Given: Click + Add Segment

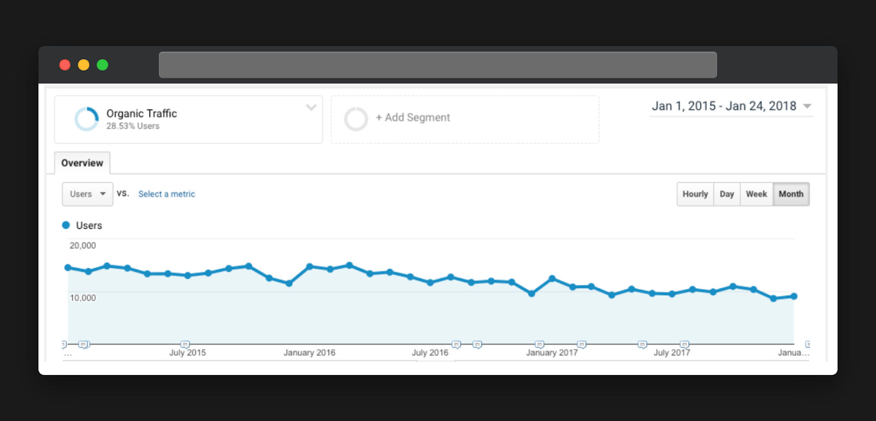Looking at the screenshot, I should [413, 118].
